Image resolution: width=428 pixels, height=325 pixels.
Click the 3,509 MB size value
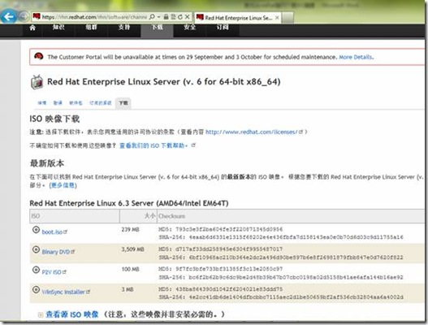pyautogui.click(x=133, y=249)
